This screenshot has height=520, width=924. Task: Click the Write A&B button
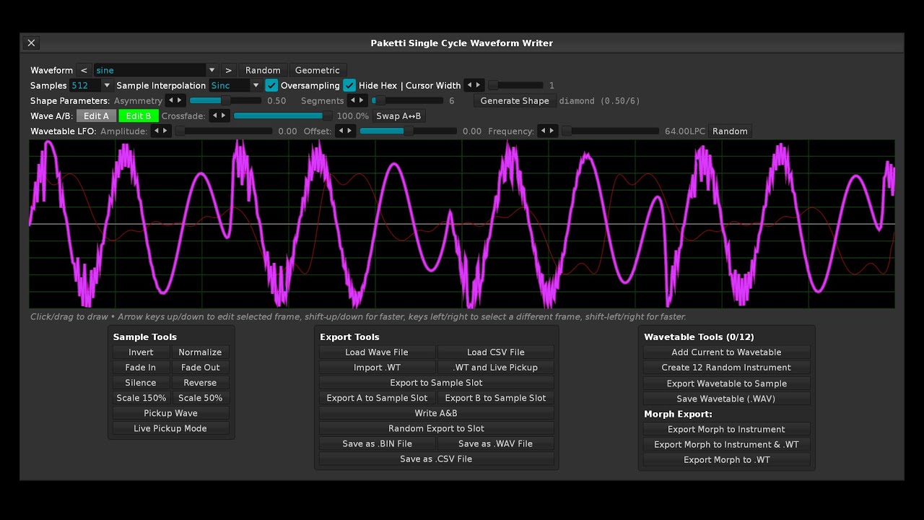coord(436,412)
